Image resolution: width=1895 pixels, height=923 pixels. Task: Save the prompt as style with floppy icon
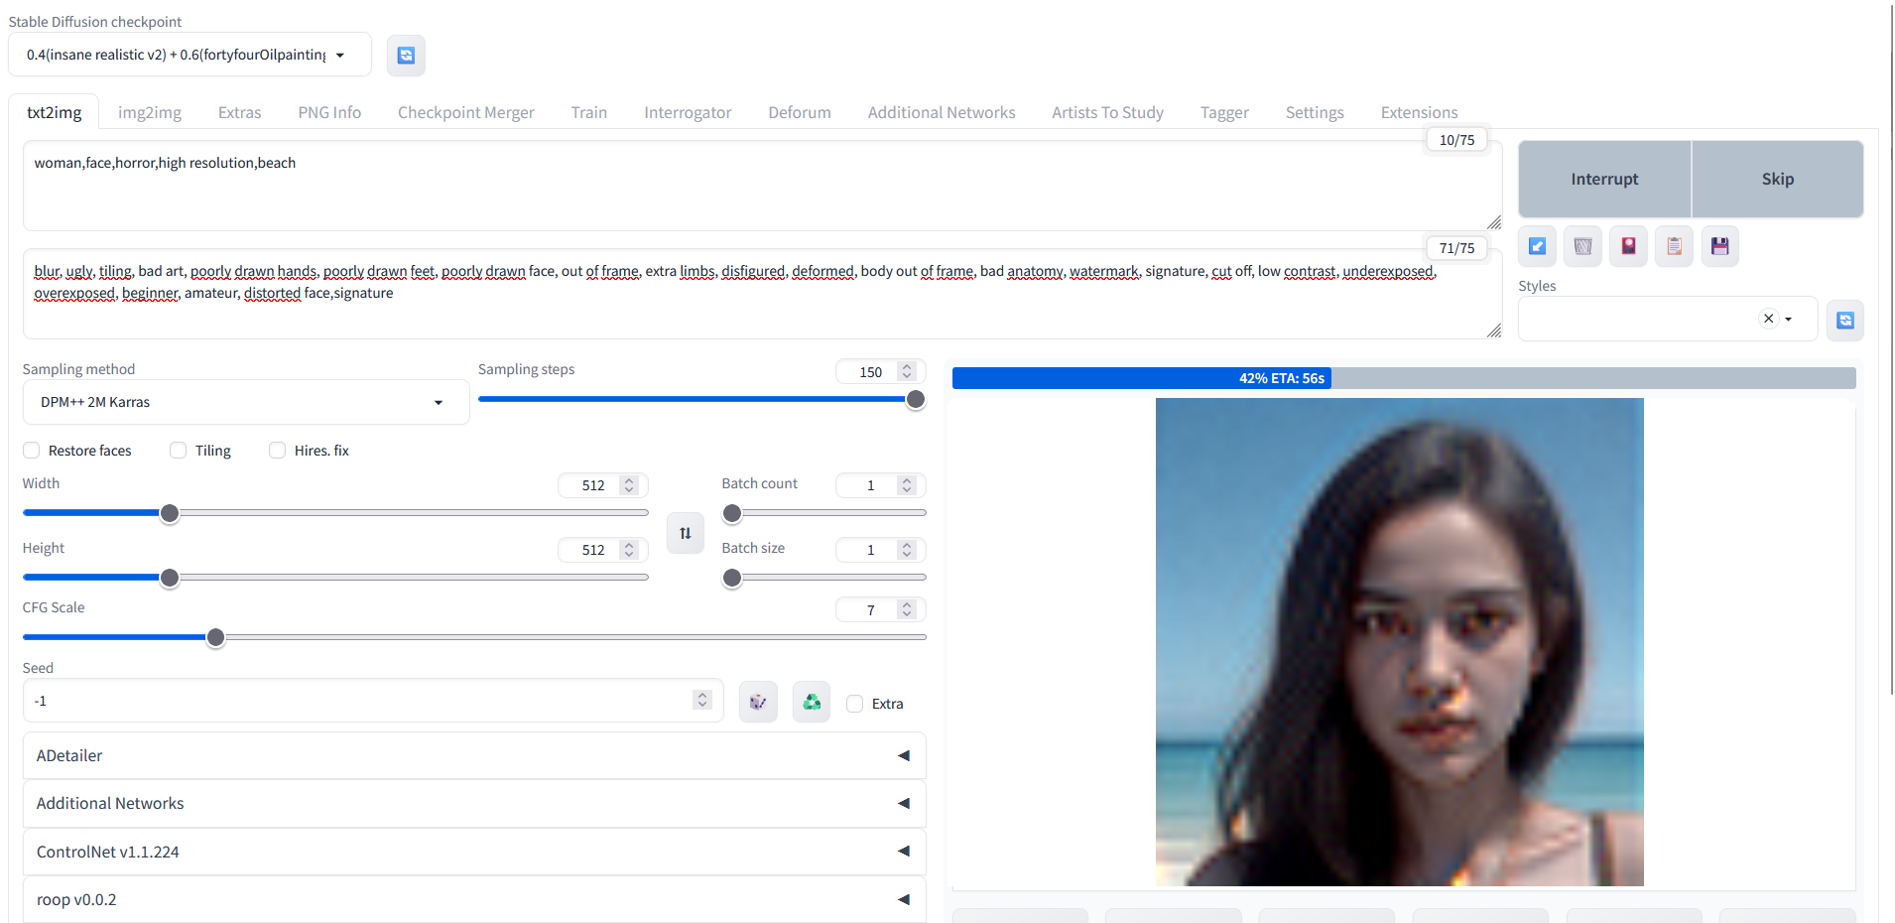coord(1719,247)
